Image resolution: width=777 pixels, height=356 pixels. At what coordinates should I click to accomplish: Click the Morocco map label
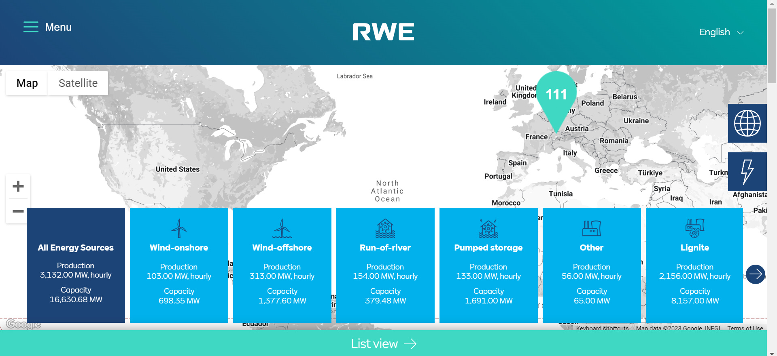click(x=506, y=203)
